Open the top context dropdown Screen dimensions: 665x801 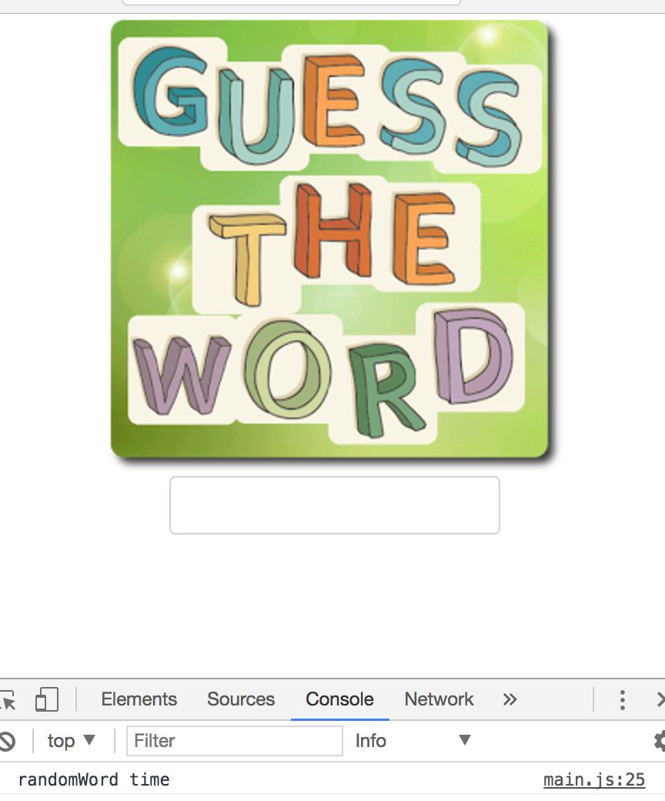pyautogui.click(x=72, y=741)
